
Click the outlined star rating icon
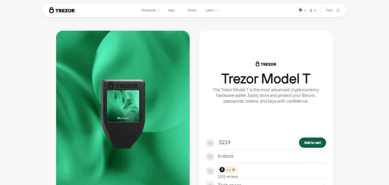(x=210, y=171)
